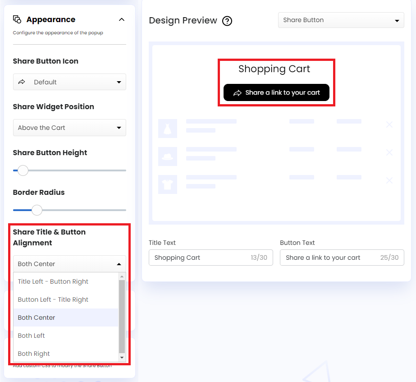Open the Share Button preview selector dropdown

point(341,20)
